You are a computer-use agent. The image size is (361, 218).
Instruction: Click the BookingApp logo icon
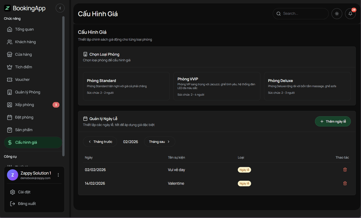click(x=8, y=8)
